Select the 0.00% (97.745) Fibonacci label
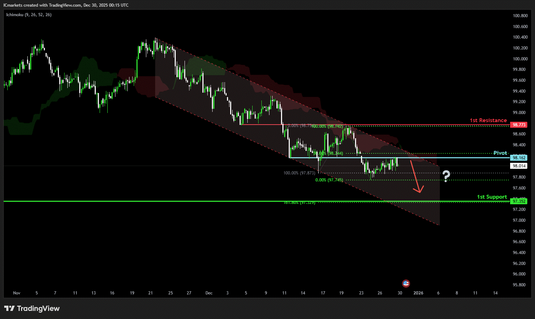 [329, 180]
